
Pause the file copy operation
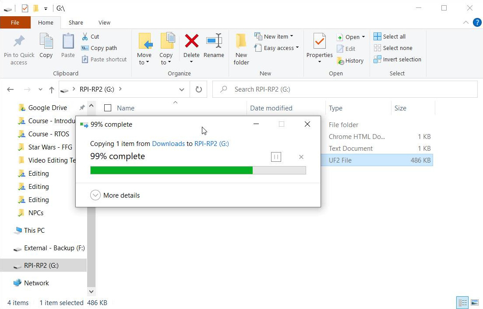[276, 157]
